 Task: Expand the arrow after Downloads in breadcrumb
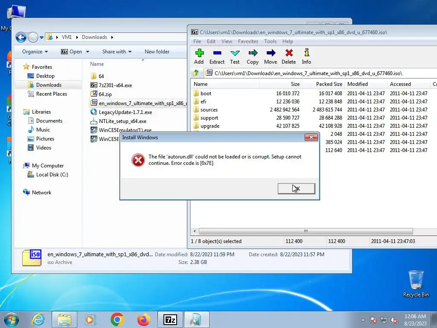click(112, 38)
